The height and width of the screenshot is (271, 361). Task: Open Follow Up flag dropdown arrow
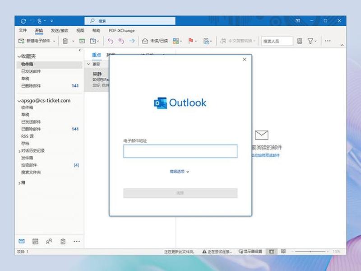click(196, 41)
